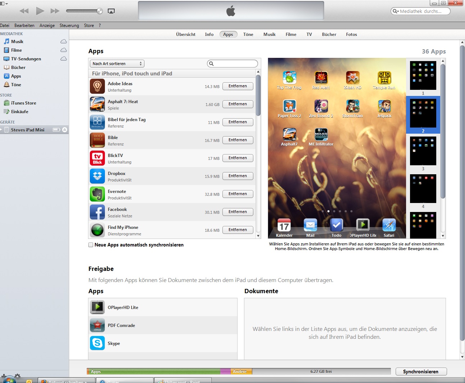This screenshot has height=383, width=465.
Task: Enable Neue Apps automatisch synchronisieren checkbox
Action: [91, 245]
